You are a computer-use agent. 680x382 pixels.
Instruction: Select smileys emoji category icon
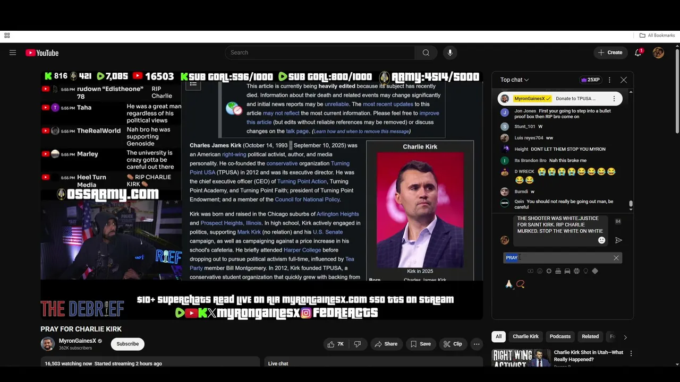click(540, 271)
